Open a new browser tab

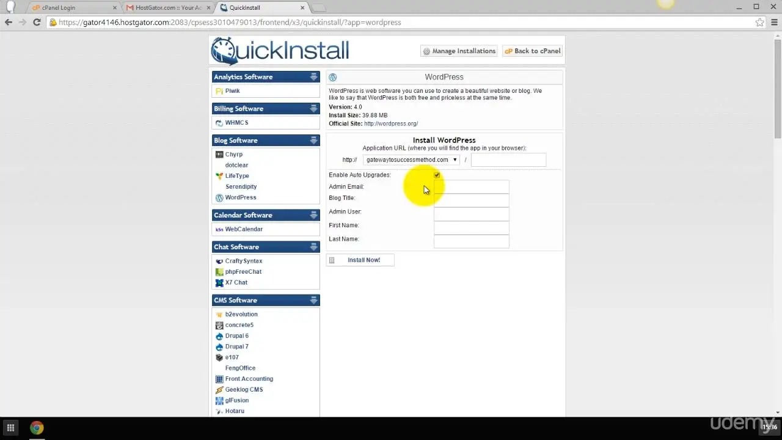coord(319,8)
